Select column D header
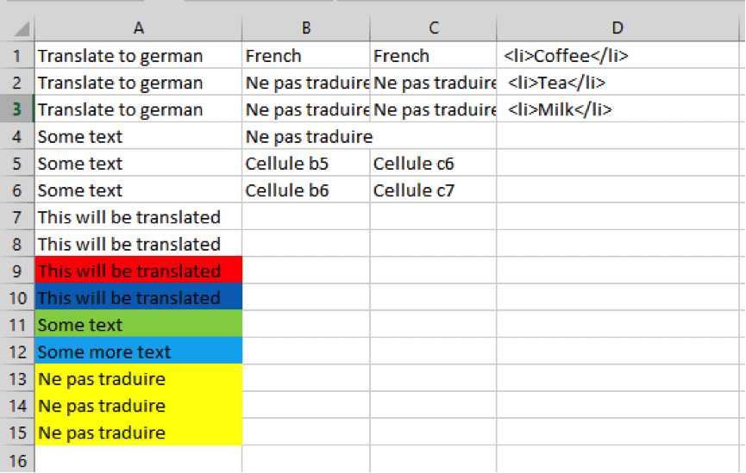The height and width of the screenshot is (473, 746). (617, 28)
